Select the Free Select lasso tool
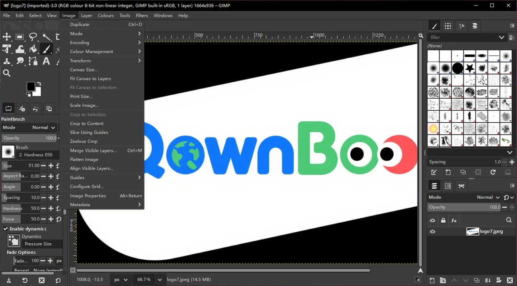This screenshot has width=517, height=286. [33, 37]
